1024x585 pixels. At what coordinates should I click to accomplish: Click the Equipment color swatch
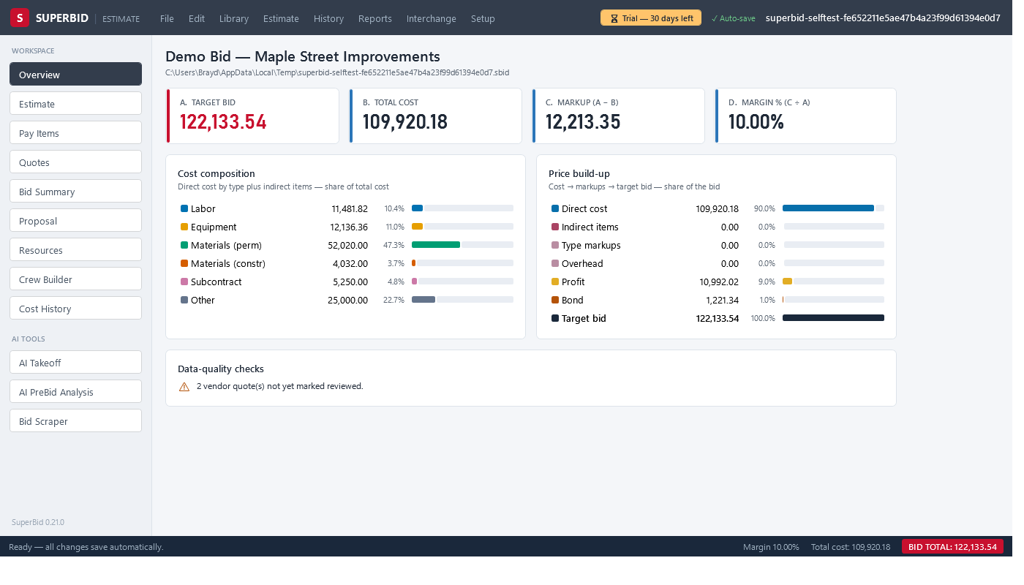coord(184,227)
